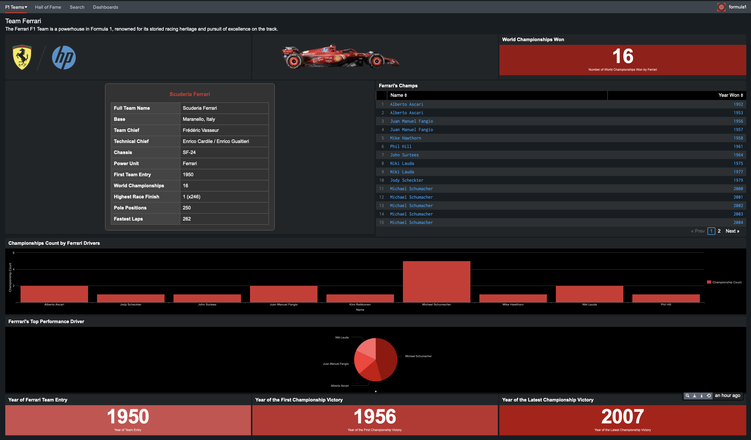Sort champs table by Year Won

pyautogui.click(x=731, y=95)
